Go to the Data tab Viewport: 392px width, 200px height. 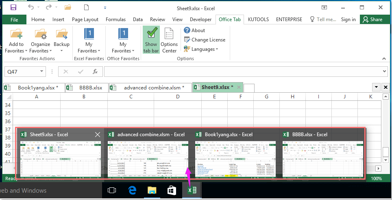click(138, 20)
